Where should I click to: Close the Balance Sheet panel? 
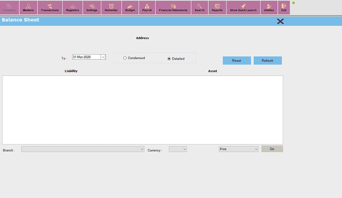280,21
